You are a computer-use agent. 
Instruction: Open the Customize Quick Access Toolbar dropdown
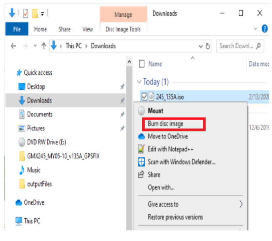point(42,14)
